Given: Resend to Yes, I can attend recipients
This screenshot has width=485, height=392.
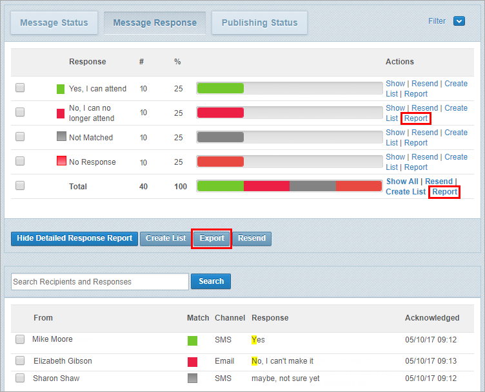Looking at the screenshot, I should coord(424,84).
